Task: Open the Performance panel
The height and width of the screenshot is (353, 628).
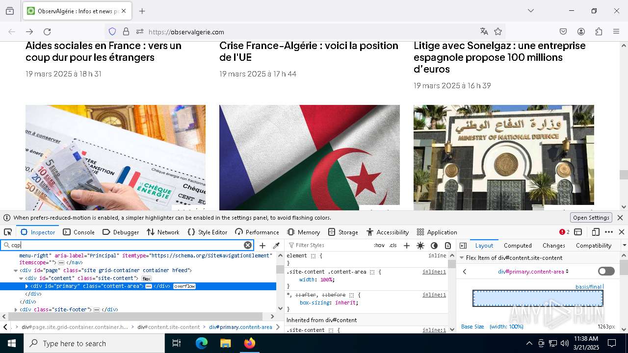Action: [257, 232]
